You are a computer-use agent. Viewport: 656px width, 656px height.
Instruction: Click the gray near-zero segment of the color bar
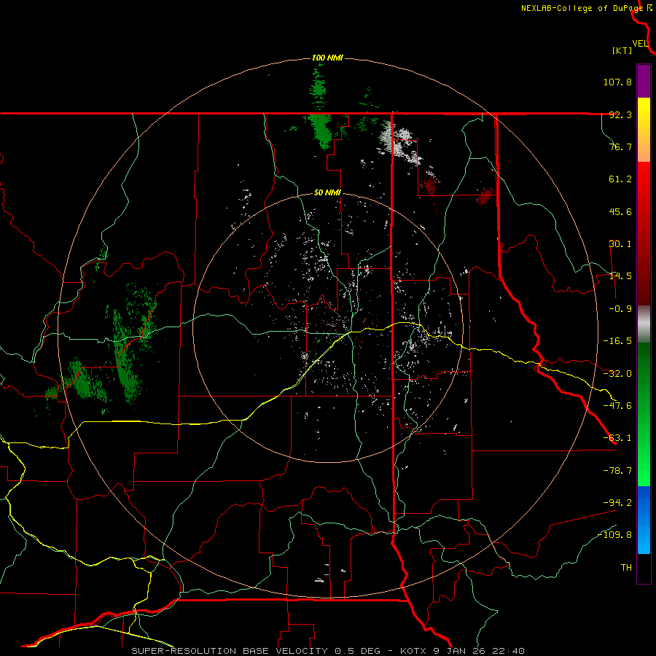point(644,324)
